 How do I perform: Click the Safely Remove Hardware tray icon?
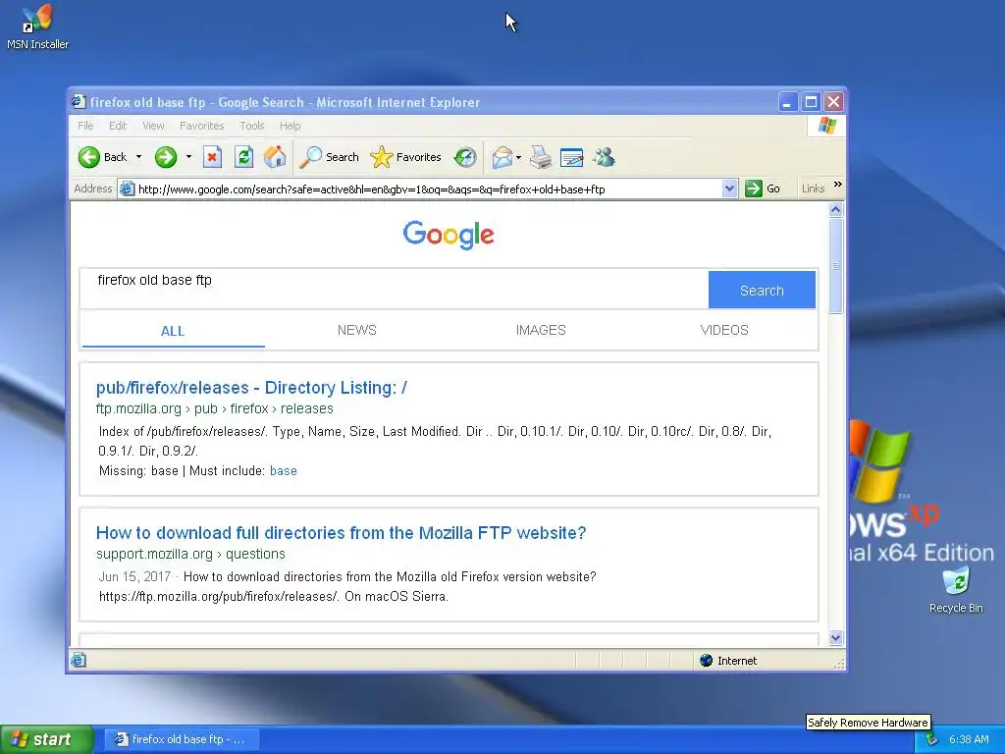click(931, 739)
